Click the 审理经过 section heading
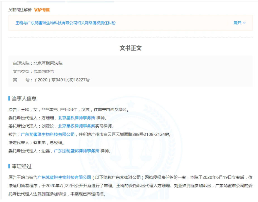Screen dimensions: 258x202 point(21,166)
